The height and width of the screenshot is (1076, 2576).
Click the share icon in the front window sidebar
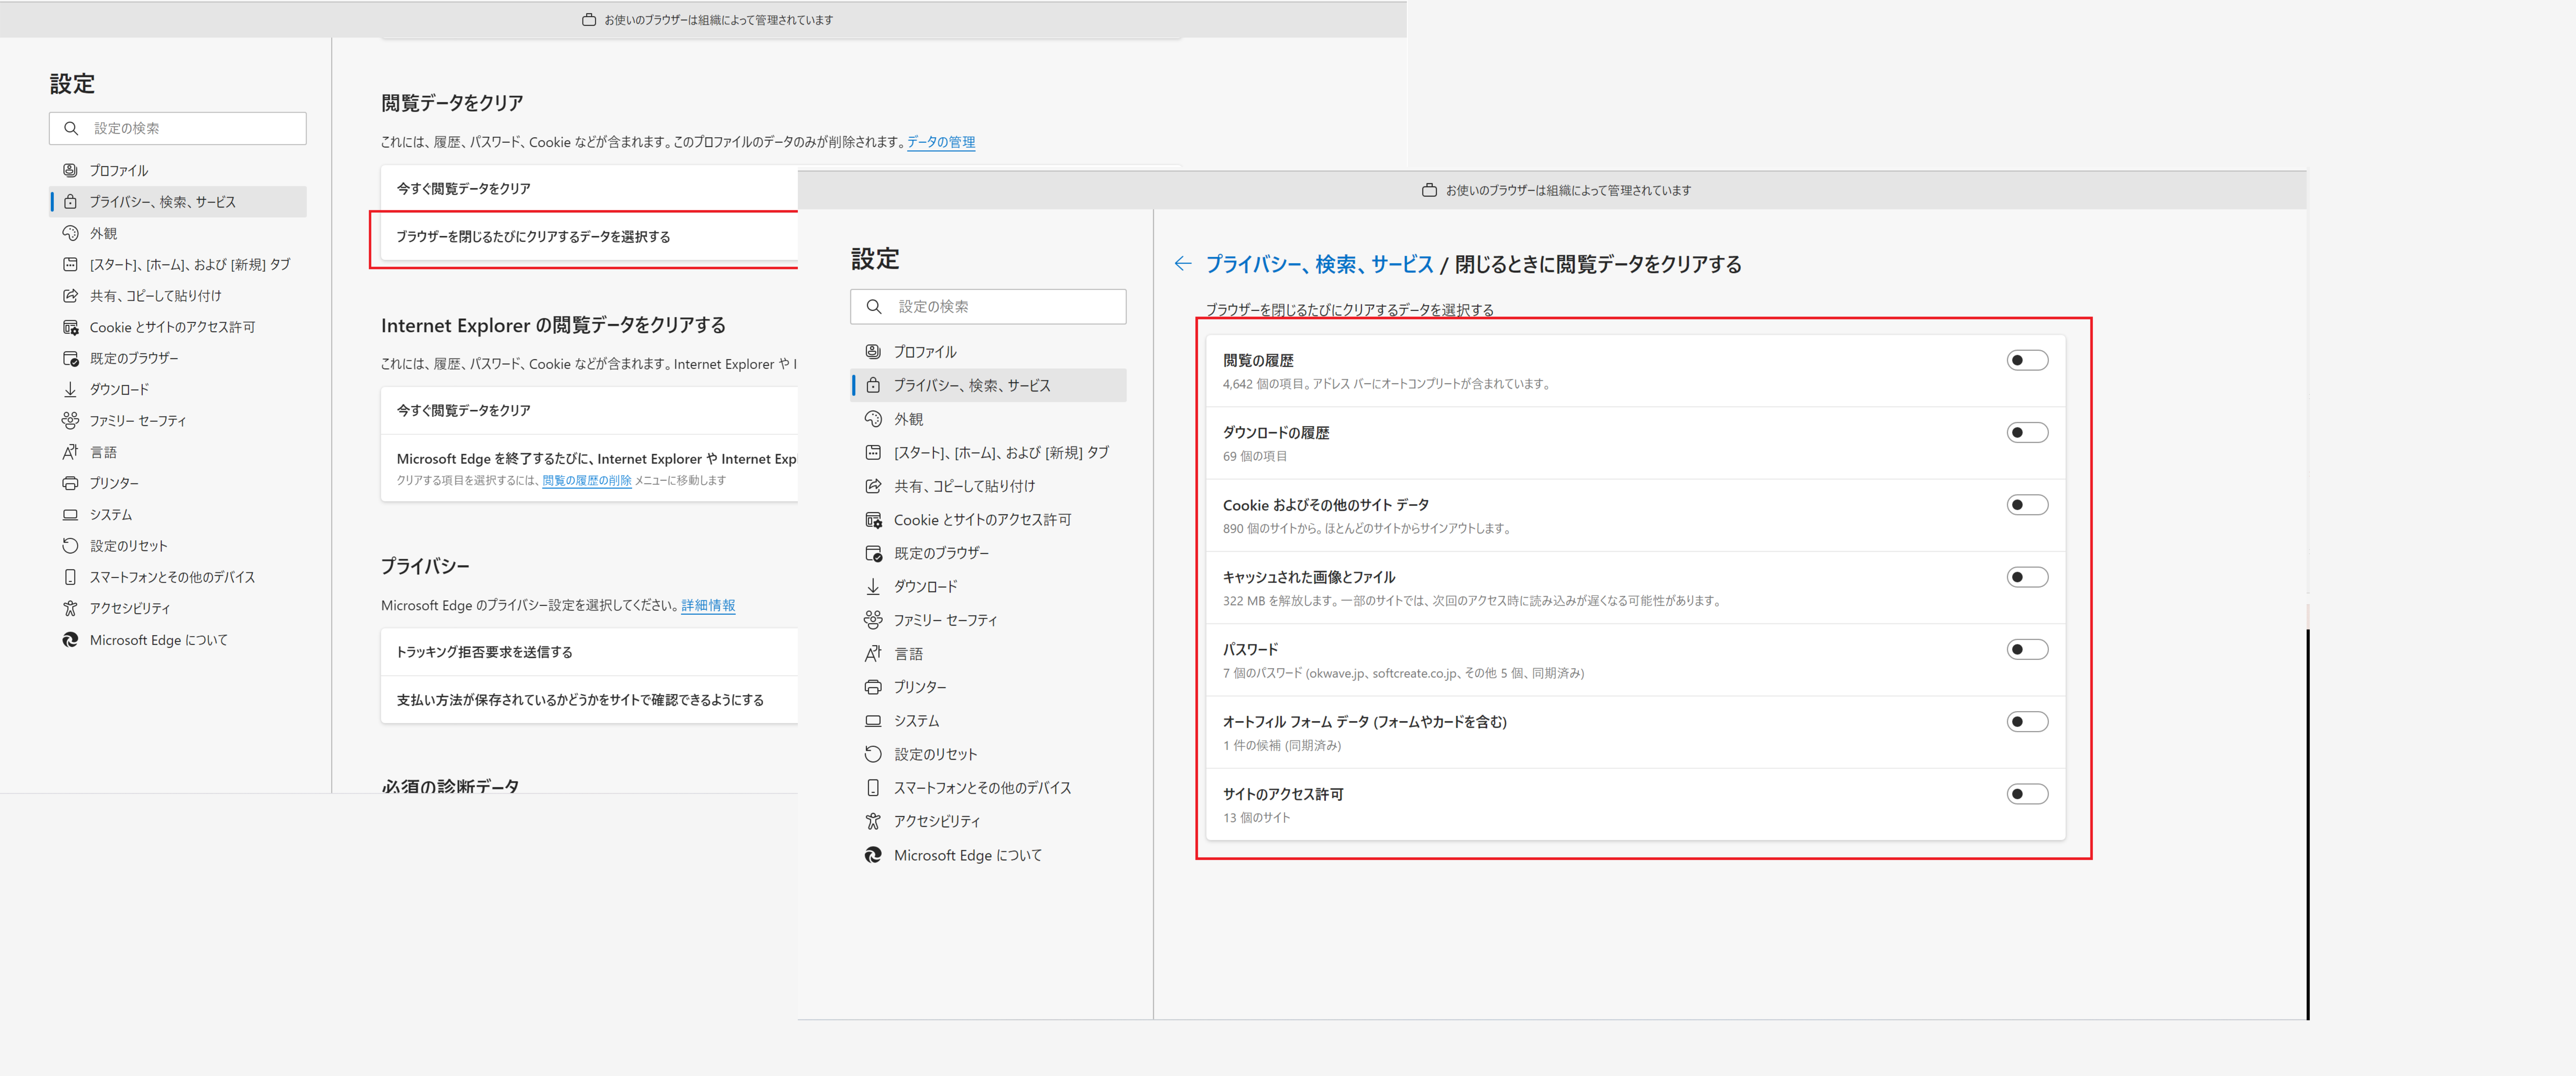873,486
